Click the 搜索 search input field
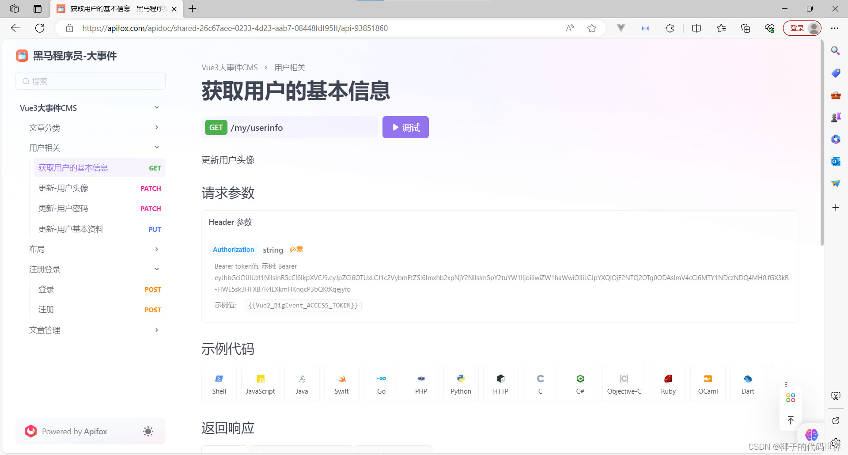Screen dimensions: 848x455 (90, 81)
